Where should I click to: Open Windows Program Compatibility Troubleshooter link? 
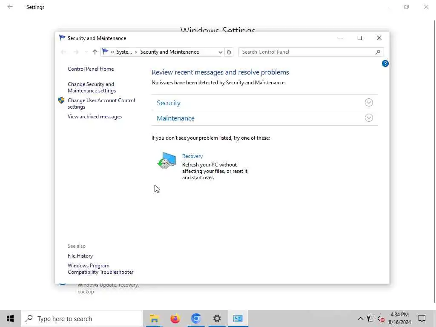100,269
